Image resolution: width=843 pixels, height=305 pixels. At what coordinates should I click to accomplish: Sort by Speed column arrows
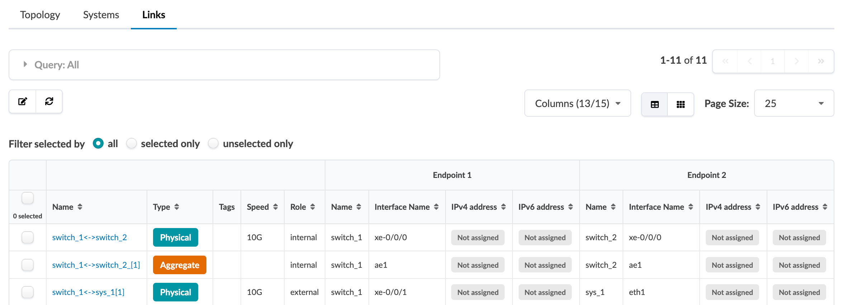pyautogui.click(x=276, y=207)
